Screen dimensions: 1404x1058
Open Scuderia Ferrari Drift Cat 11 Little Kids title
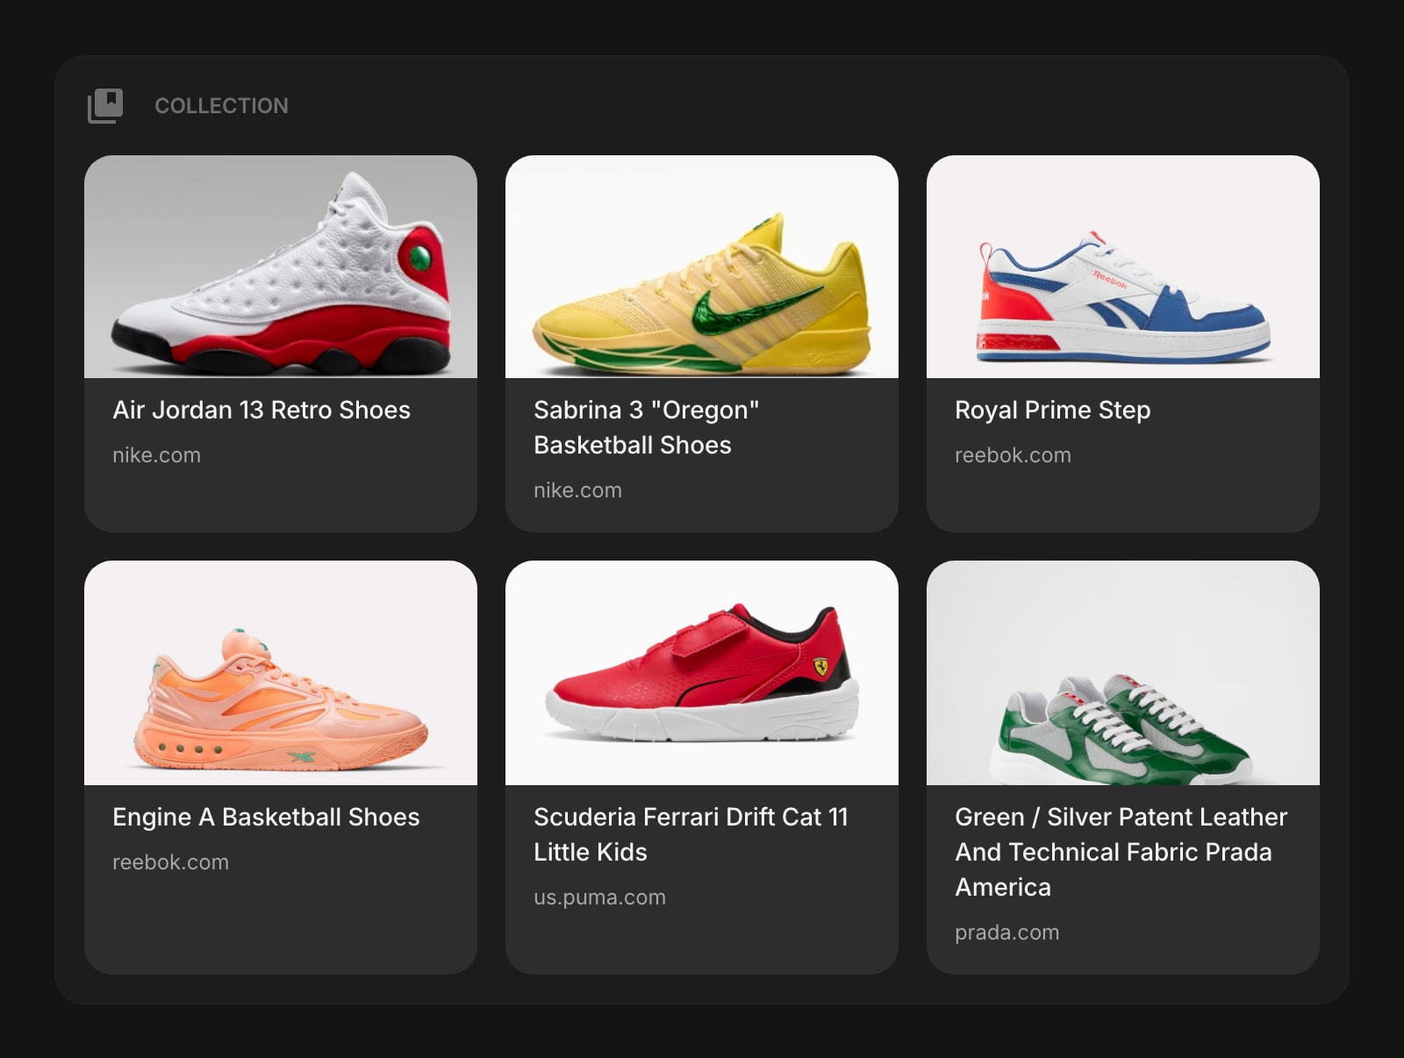[691, 834]
